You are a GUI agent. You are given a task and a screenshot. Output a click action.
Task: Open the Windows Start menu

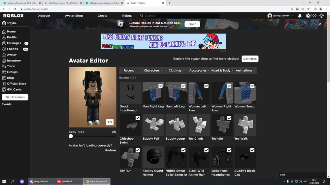[x=4, y=181]
